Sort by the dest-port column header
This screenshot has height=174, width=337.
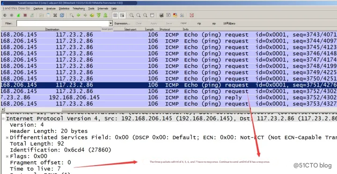[x=135, y=29]
